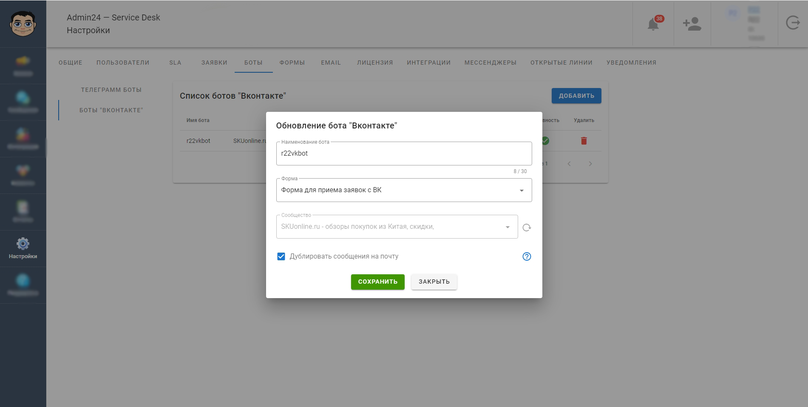The width and height of the screenshot is (808, 407).
Task: Open the SLA tab
Action: [x=175, y=63]
